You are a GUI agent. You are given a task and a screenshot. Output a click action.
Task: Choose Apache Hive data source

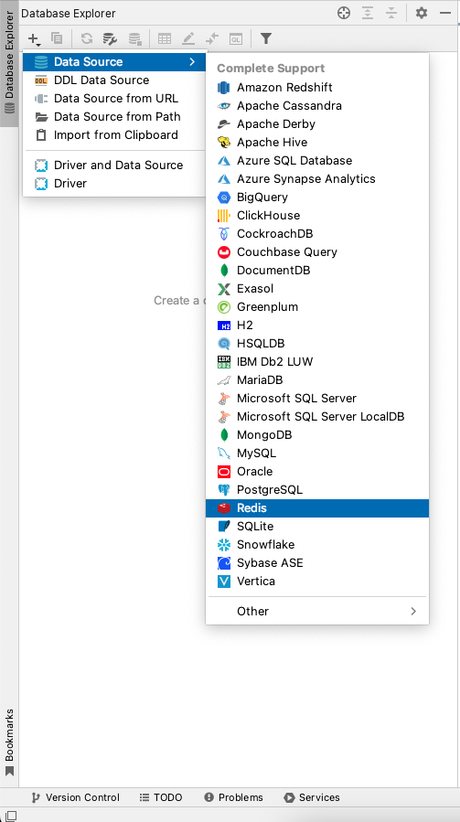(x=317, y=142)
